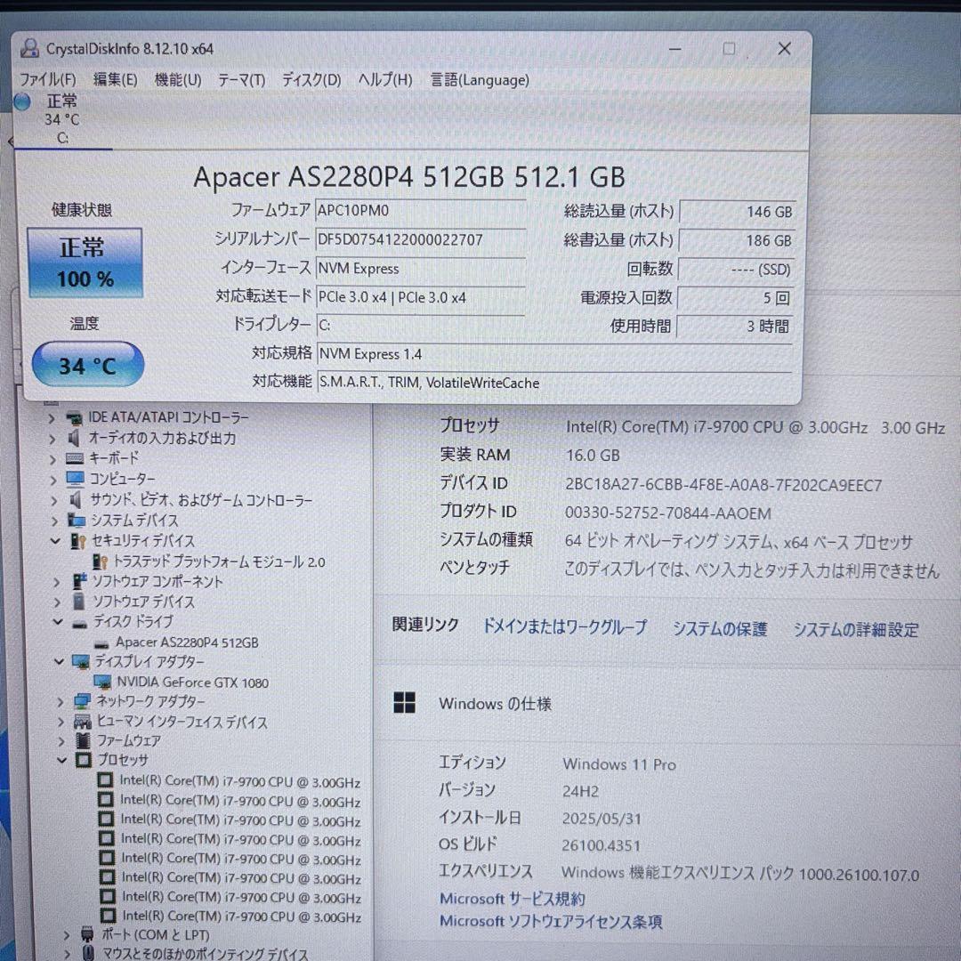The image size is (961, 961).
Task: Open ドメインまたはワークグループ link
Action: [x=564, y=627]
